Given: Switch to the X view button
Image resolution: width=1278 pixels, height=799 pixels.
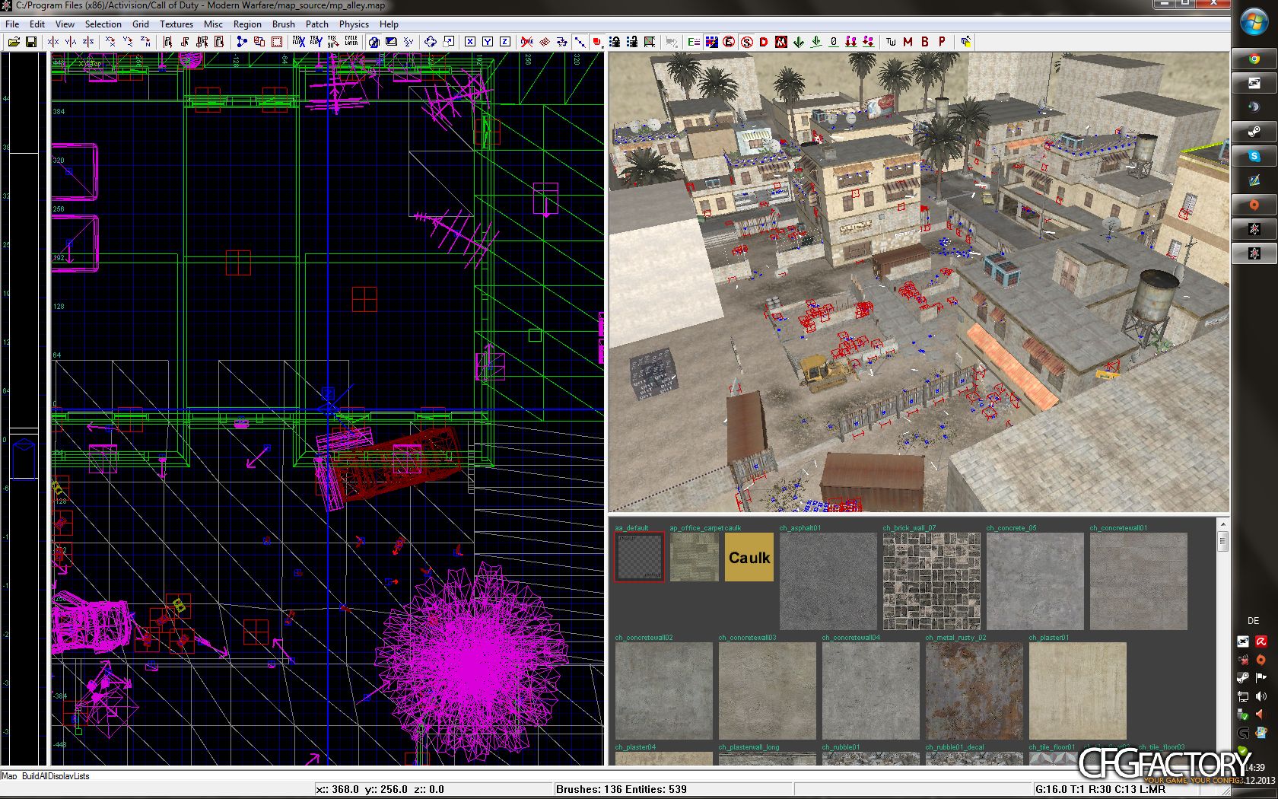Looking at the screenshot, I should pyautogui.click(x=470, y=42).
